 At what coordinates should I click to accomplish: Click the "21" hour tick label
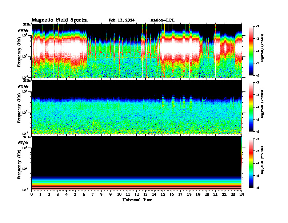tap(215, 194)
